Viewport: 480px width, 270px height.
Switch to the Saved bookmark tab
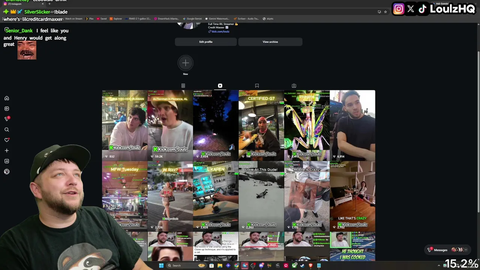257,86
